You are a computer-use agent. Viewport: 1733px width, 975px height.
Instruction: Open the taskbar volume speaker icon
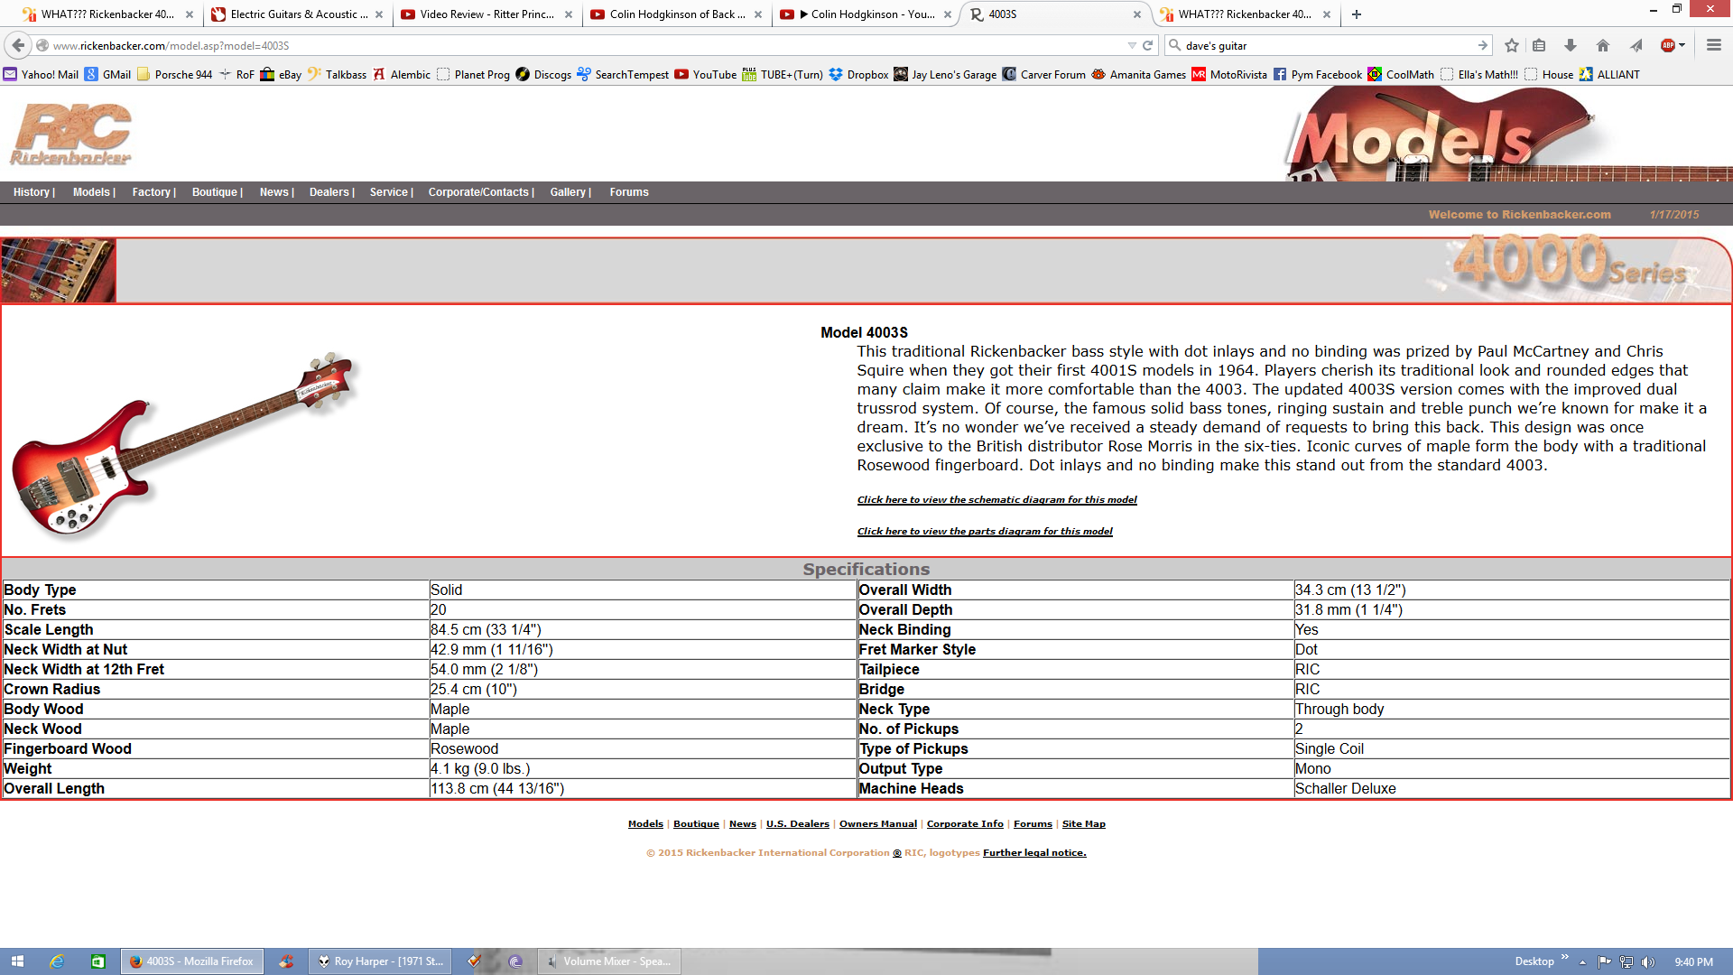(x=1647, y=961)
